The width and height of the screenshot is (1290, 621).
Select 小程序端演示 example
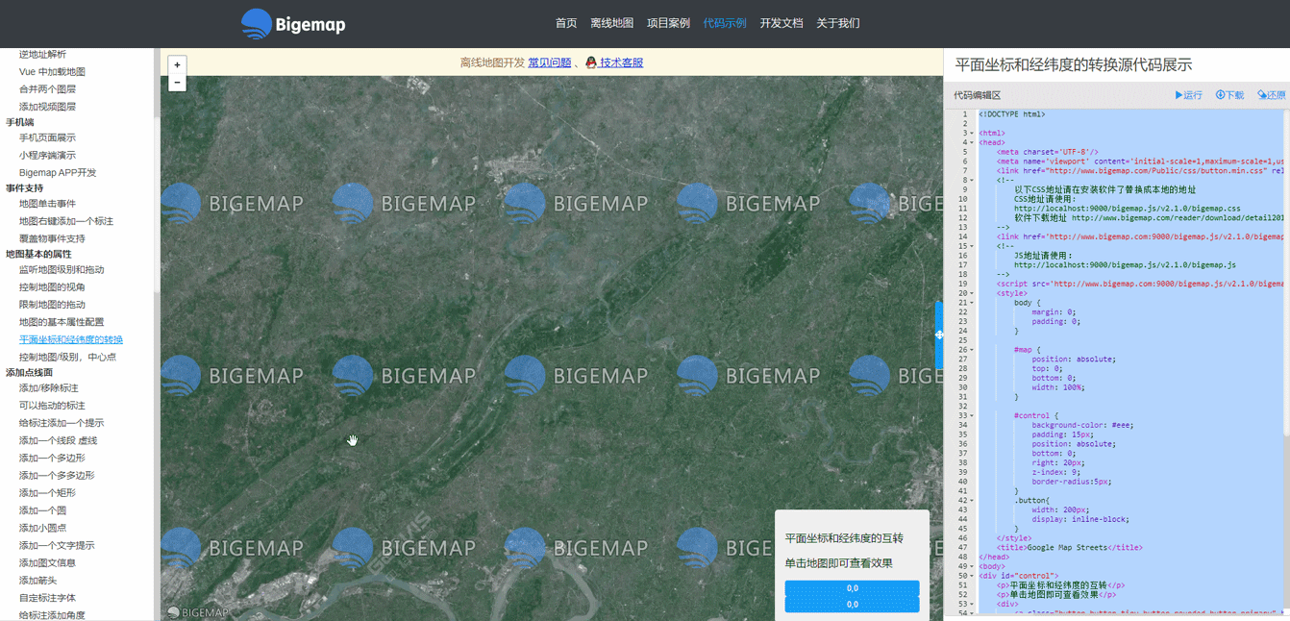click(47, 155)
